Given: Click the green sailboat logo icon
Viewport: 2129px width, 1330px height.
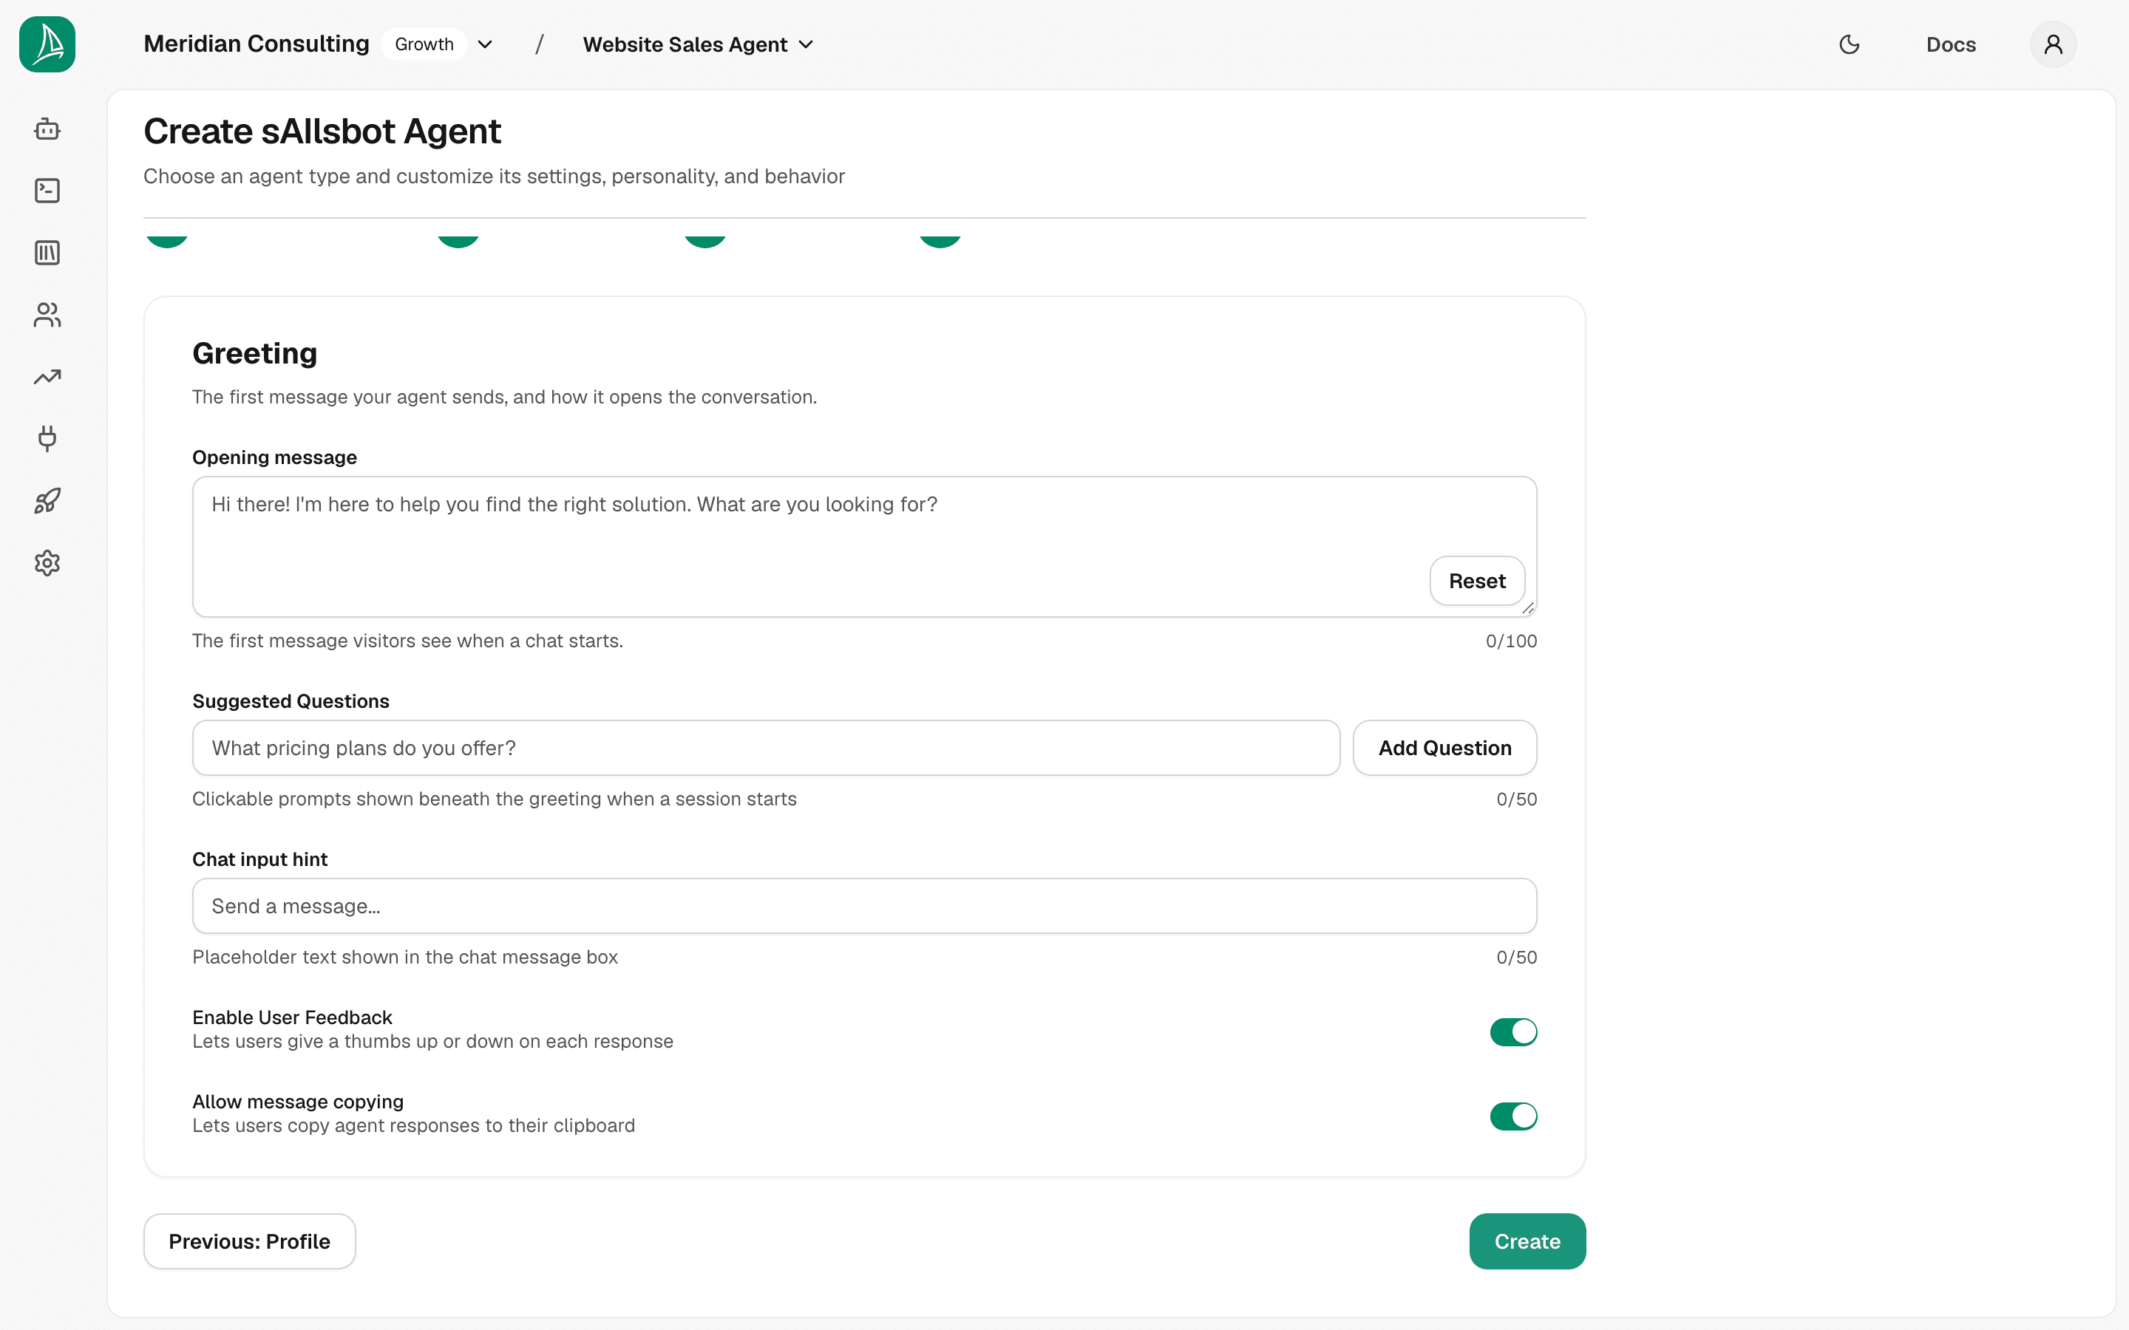Looking at the screenshot, I should 47,44.
